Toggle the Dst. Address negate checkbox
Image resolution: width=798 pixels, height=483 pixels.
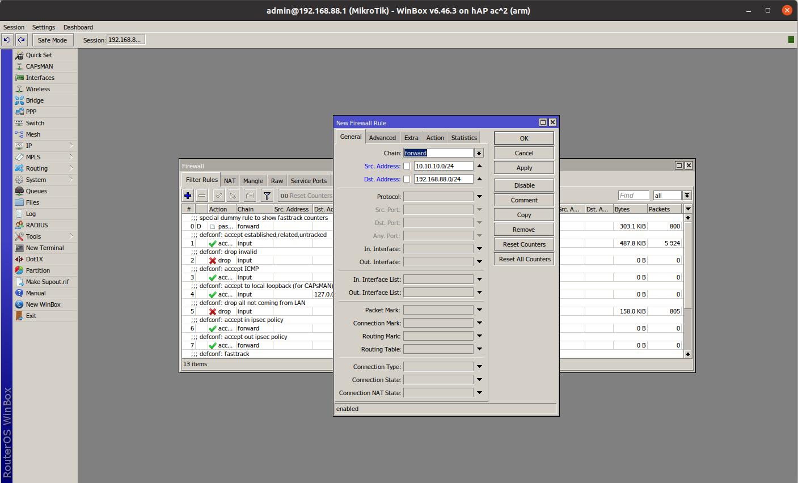click(x=407, y=179)
